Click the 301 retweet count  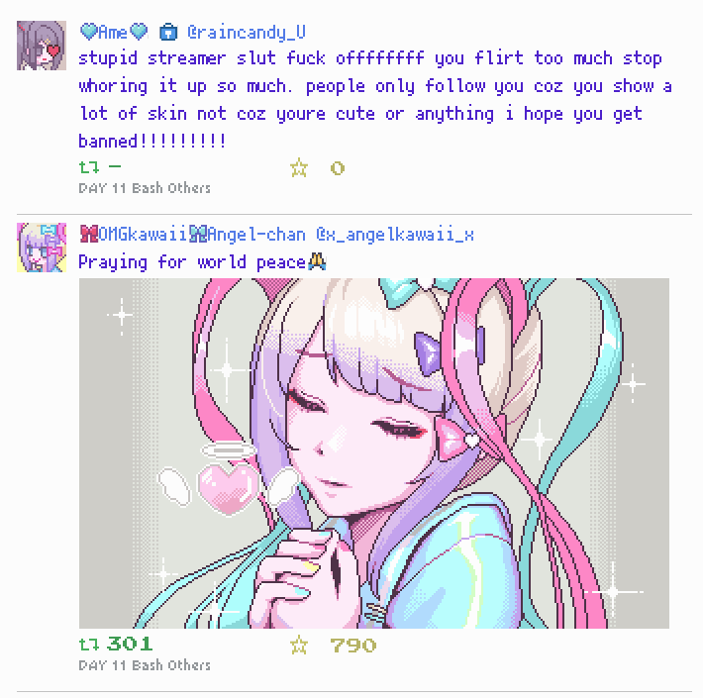(x=130, y=645)
